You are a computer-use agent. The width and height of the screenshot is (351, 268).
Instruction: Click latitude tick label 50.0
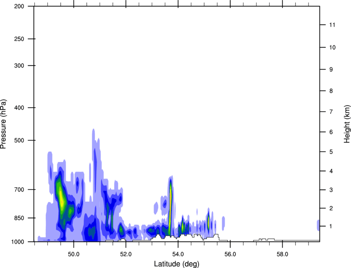coord(74,254)
